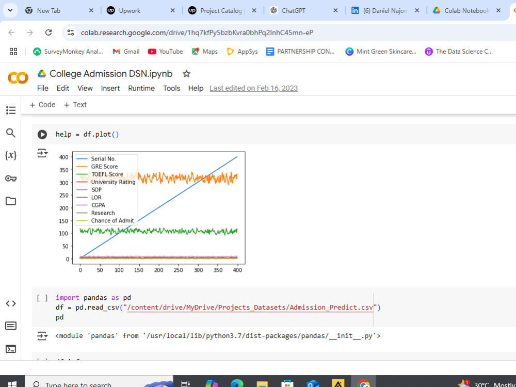Click the output options icon beside pandas module output
516x387 pixels.
click(42, 336)
